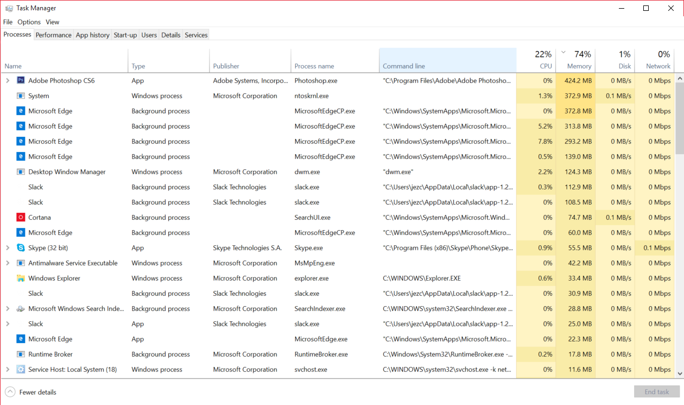This screenshot has width=684, height=405.
Task: Expand the Adobe Photoshop CS6 process group
Action: tap(8, 80)
